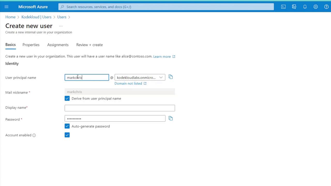Uncheck Derive from user principal name
Image resolution: width=331 pixels, height=186 pixels.
point(67,98)
